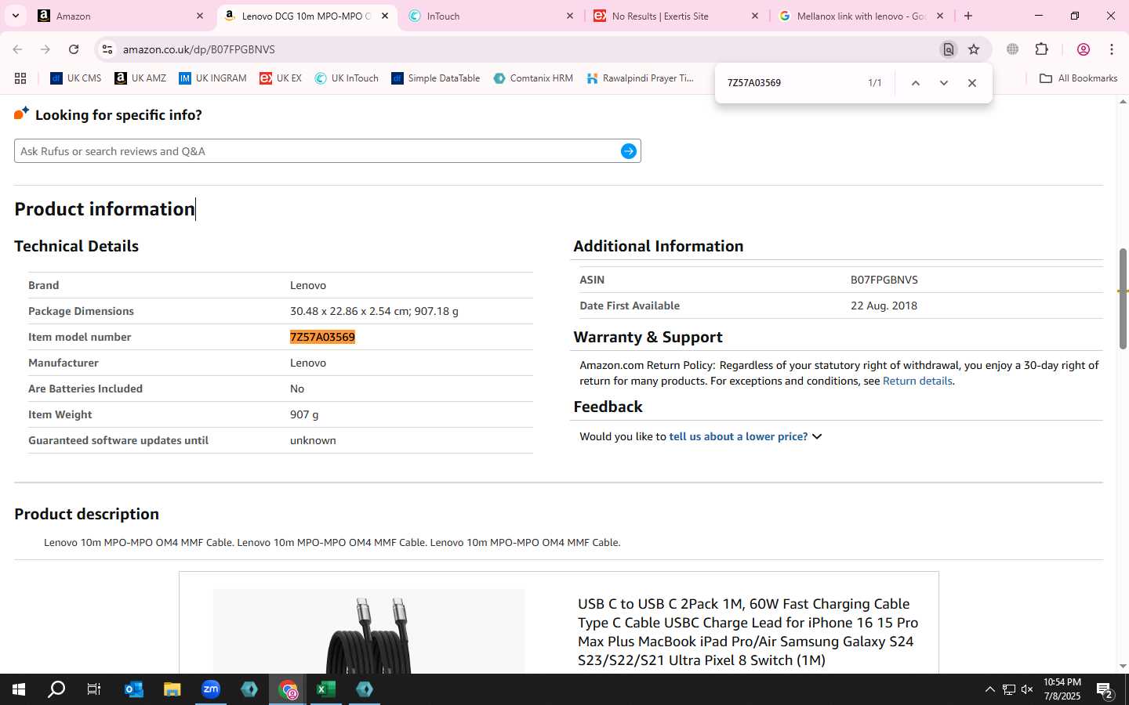Screen dimensions: 1129x705
Task: Expand the lower price feedback chevron
Action: click(817, 437)
